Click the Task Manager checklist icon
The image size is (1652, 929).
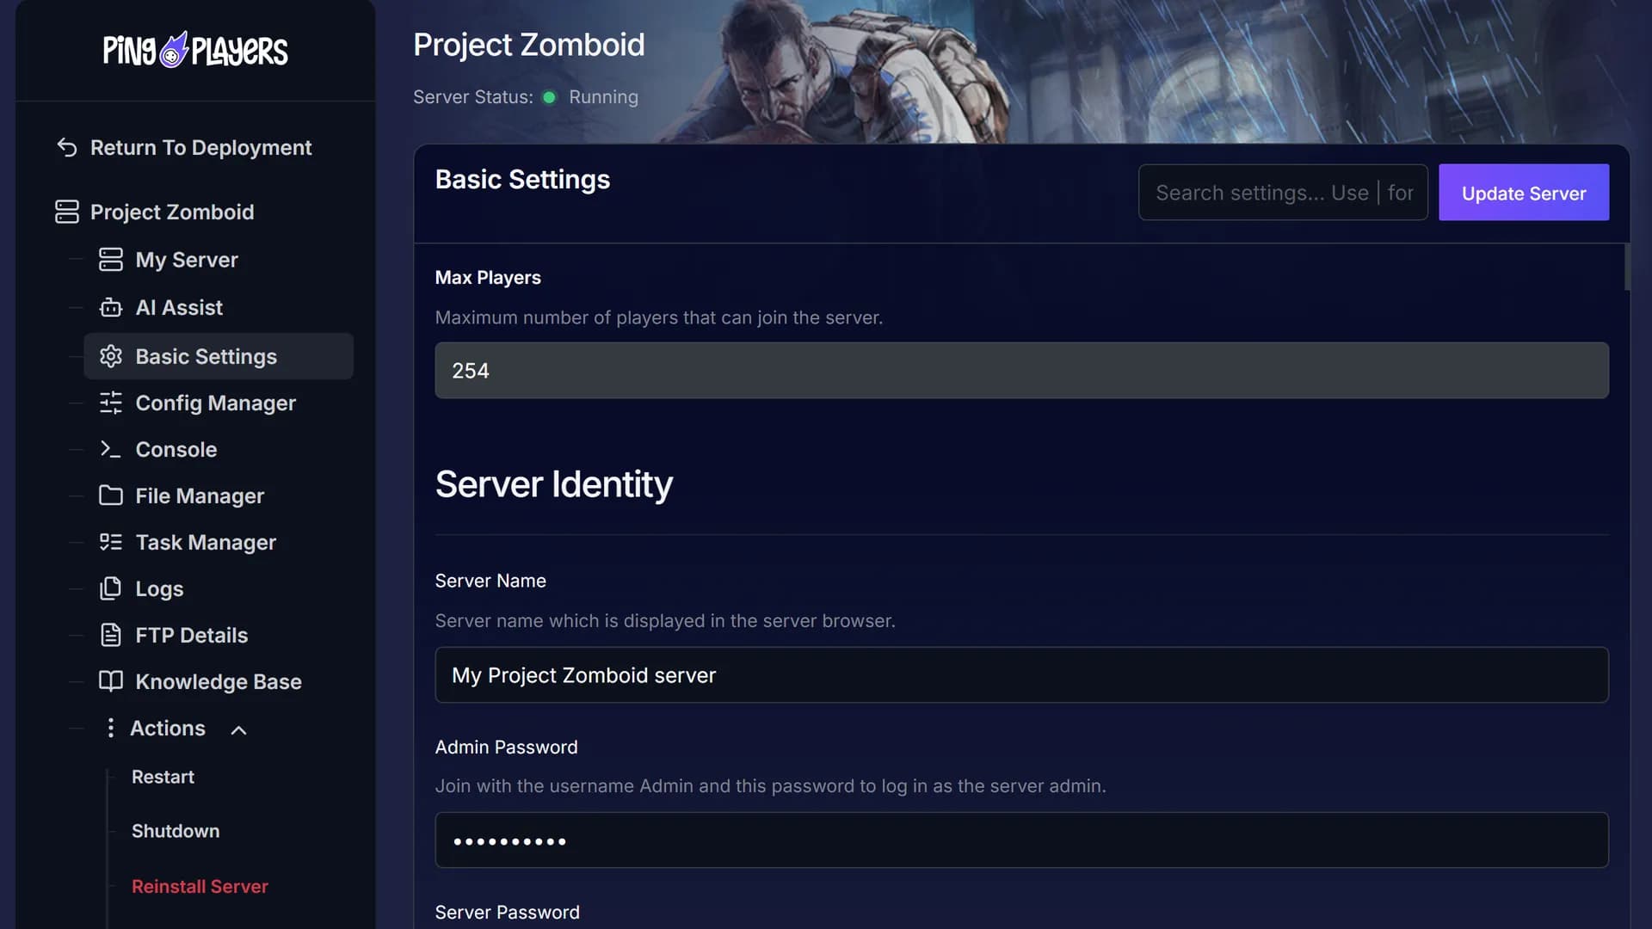(x=111, y=542)
